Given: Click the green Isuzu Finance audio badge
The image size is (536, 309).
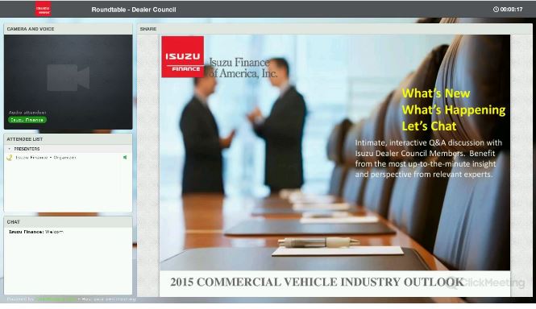Looking at the screenshot, I should [x=27, y=120].
